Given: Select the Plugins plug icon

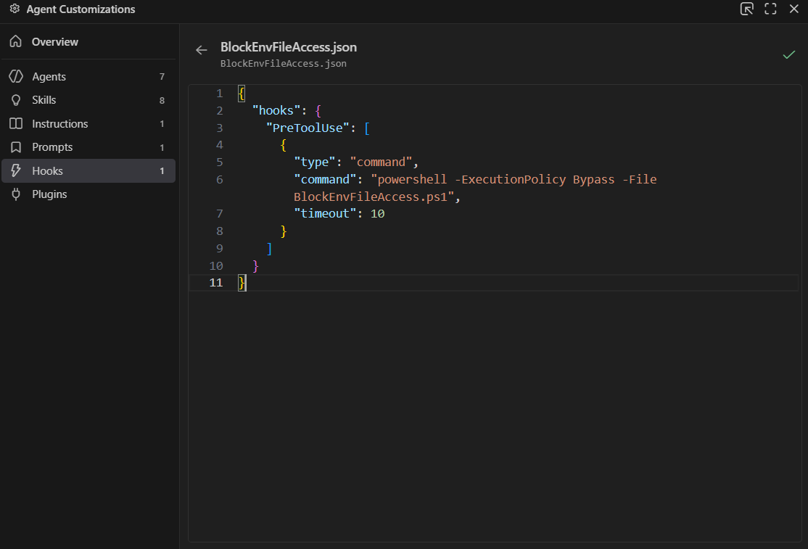Looking at the screenshot, I should [16, 194].
